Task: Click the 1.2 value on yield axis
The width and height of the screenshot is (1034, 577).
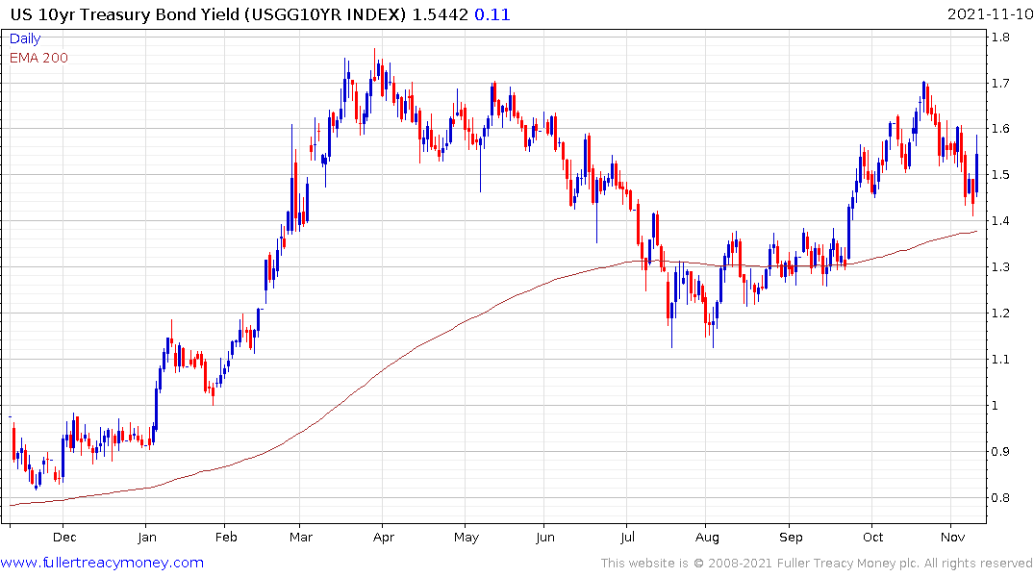Action: 1000,314
